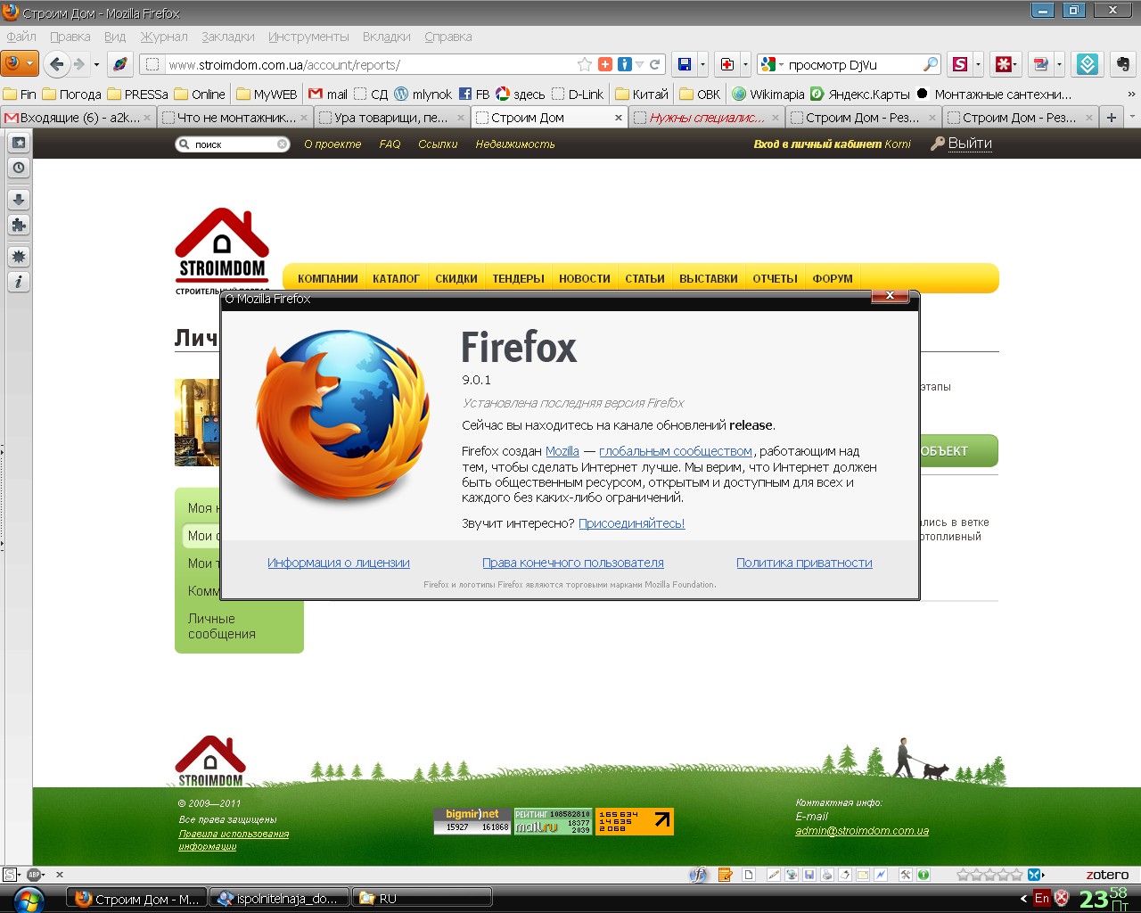Click the Evernote elephant toolbar icon
The height and width of the screenshot is (913, 1141).
pyautogui.click(x=1122, y=64)
